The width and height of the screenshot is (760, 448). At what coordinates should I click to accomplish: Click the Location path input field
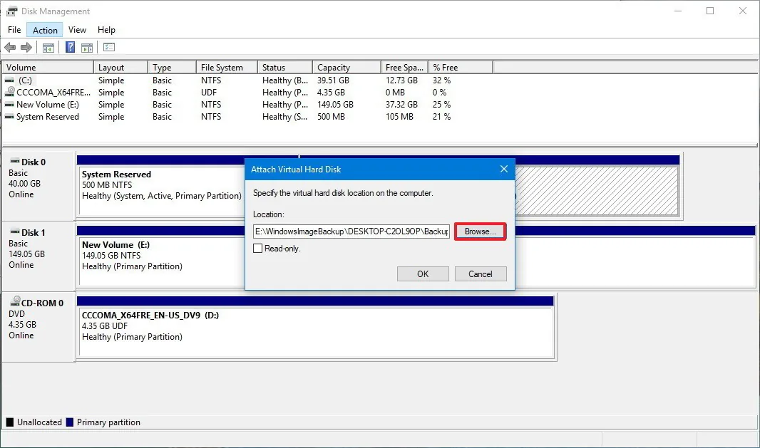pyautogui.click(x=351, y=231)
